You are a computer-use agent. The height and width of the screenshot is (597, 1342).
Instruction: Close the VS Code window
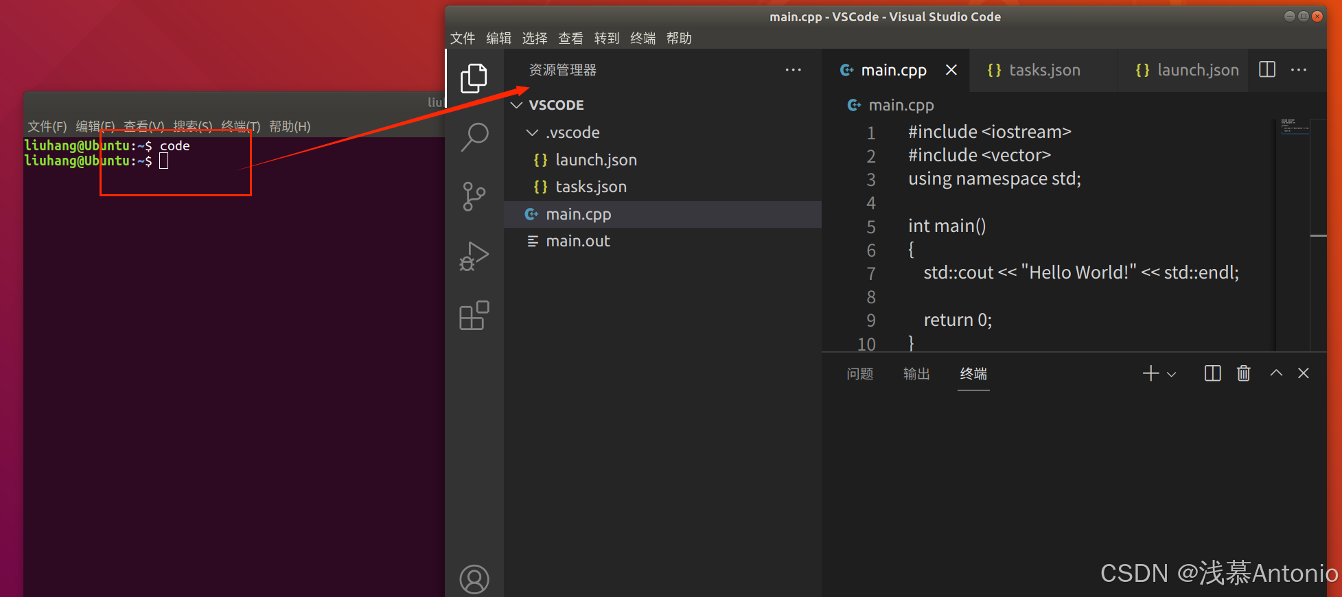click(1317, 16)
